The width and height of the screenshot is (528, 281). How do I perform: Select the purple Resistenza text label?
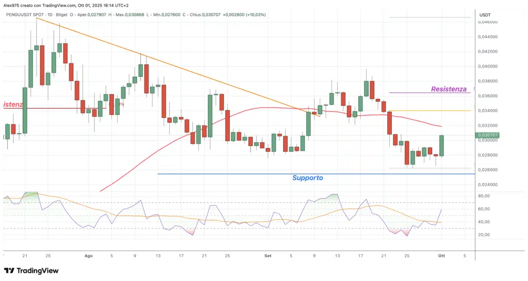point(448,89)
